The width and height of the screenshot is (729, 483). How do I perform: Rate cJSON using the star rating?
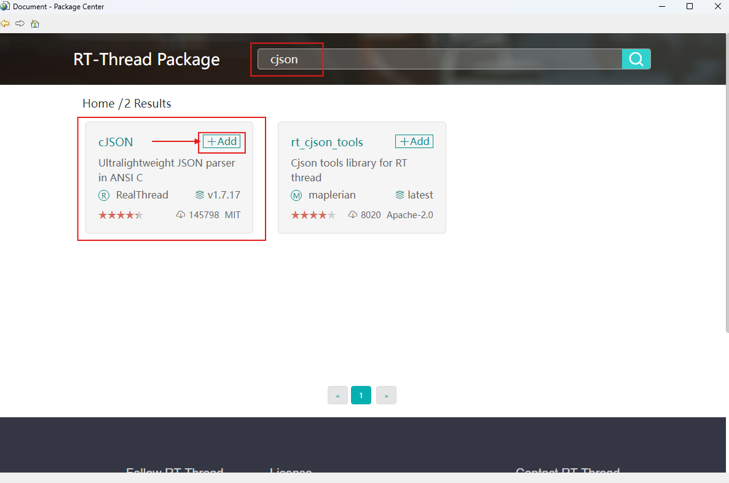pyautogui.click(x=120, y=215)
